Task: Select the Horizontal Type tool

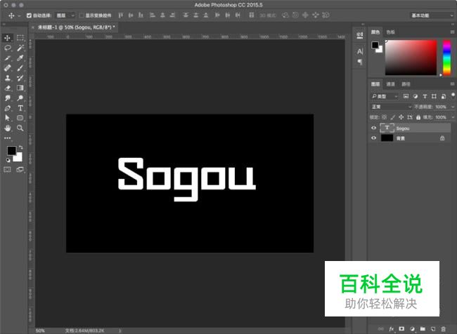Action: tap(20, 109)
